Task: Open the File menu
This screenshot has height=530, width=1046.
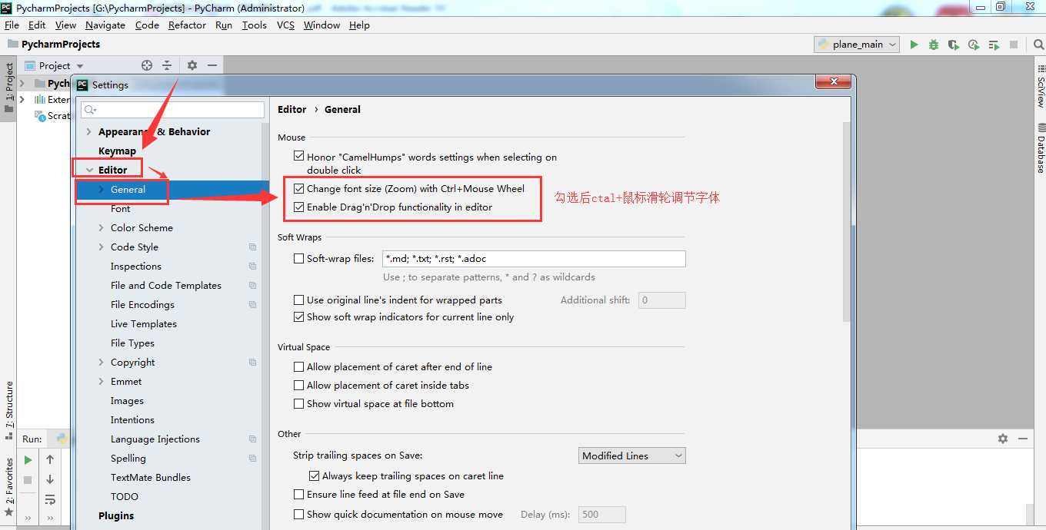Action: pos(12,25)
